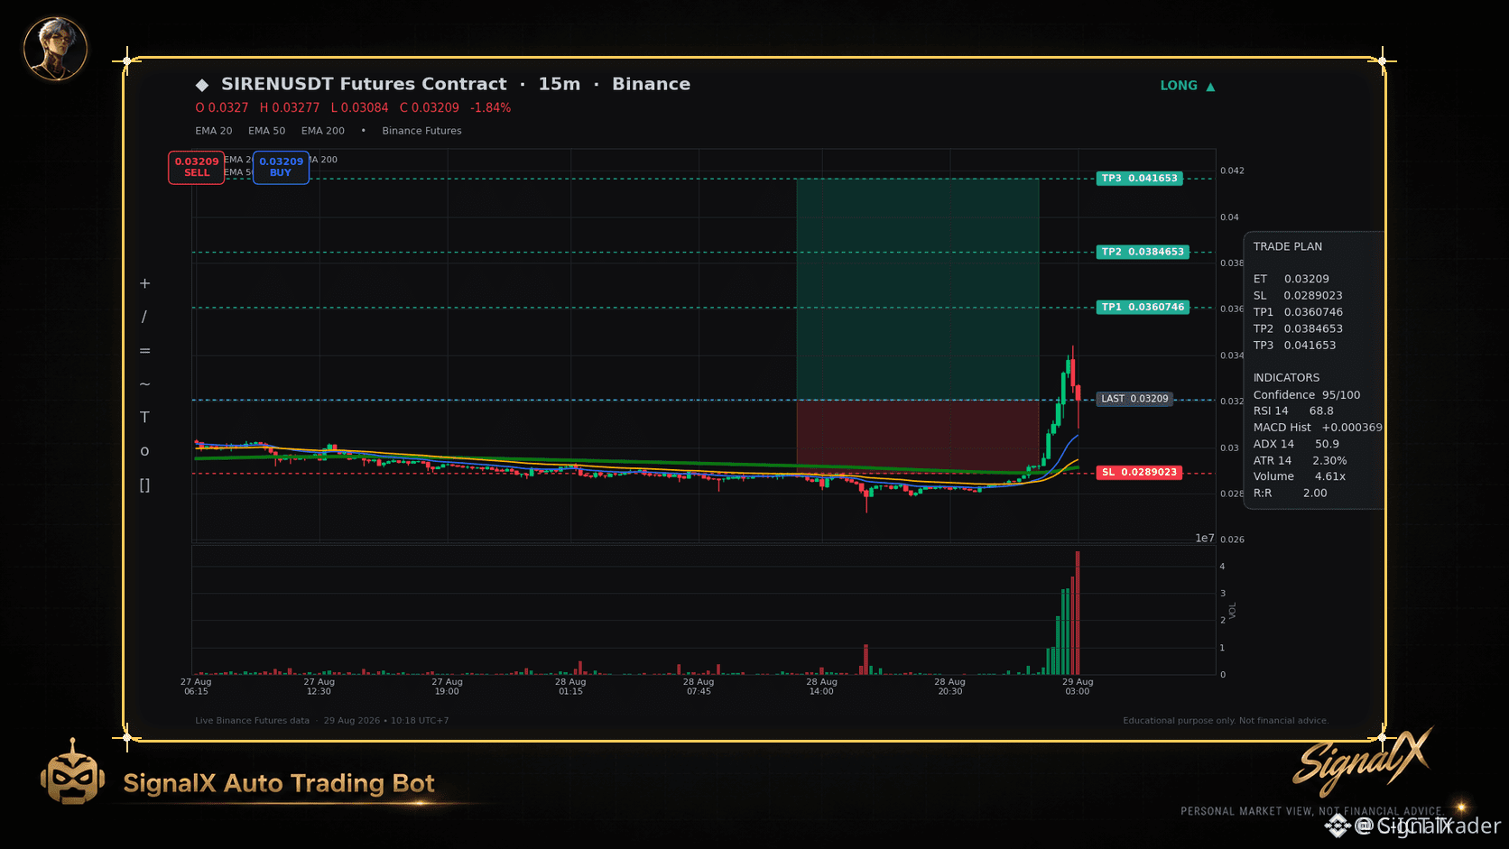Click the EMA 50 legend entry
The image size is (1509, 849).
click(267, 131)
